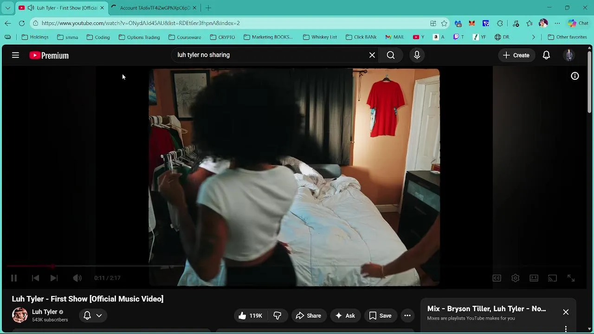This screenshot has width=594, height=334.
Task: Go back to the previous page
Action: (x=8, y=23)
